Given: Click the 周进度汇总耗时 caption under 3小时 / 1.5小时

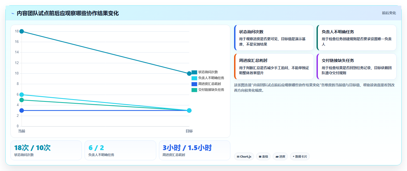Looking at the screenshot, I should click(x=174, y=155).
